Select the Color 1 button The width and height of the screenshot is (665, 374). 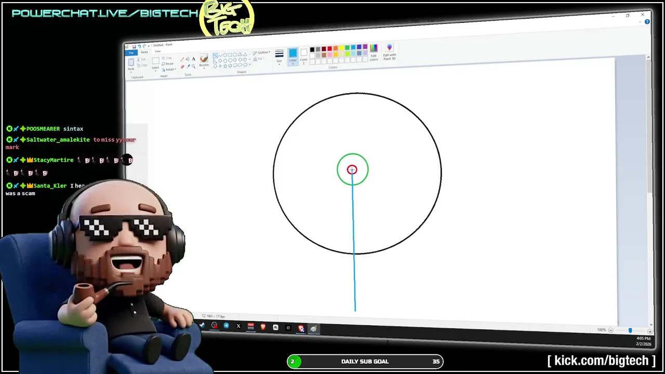(x=293, y=56)
